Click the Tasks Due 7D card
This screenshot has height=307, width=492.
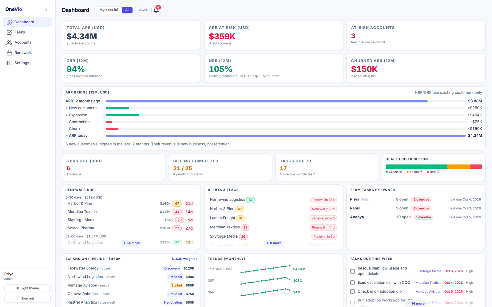(x=327, y=167)
